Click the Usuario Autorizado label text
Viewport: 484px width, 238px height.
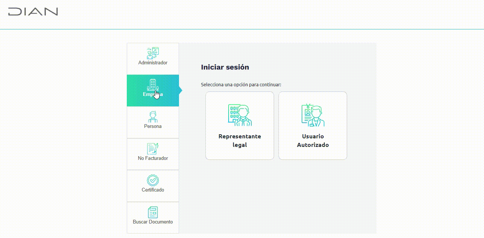(312, 141)
